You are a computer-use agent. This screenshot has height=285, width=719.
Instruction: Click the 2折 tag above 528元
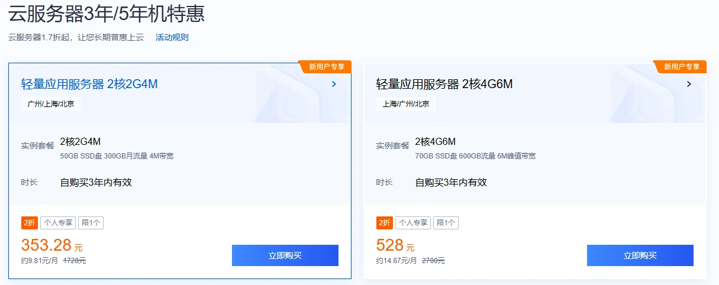coord(385,223)
